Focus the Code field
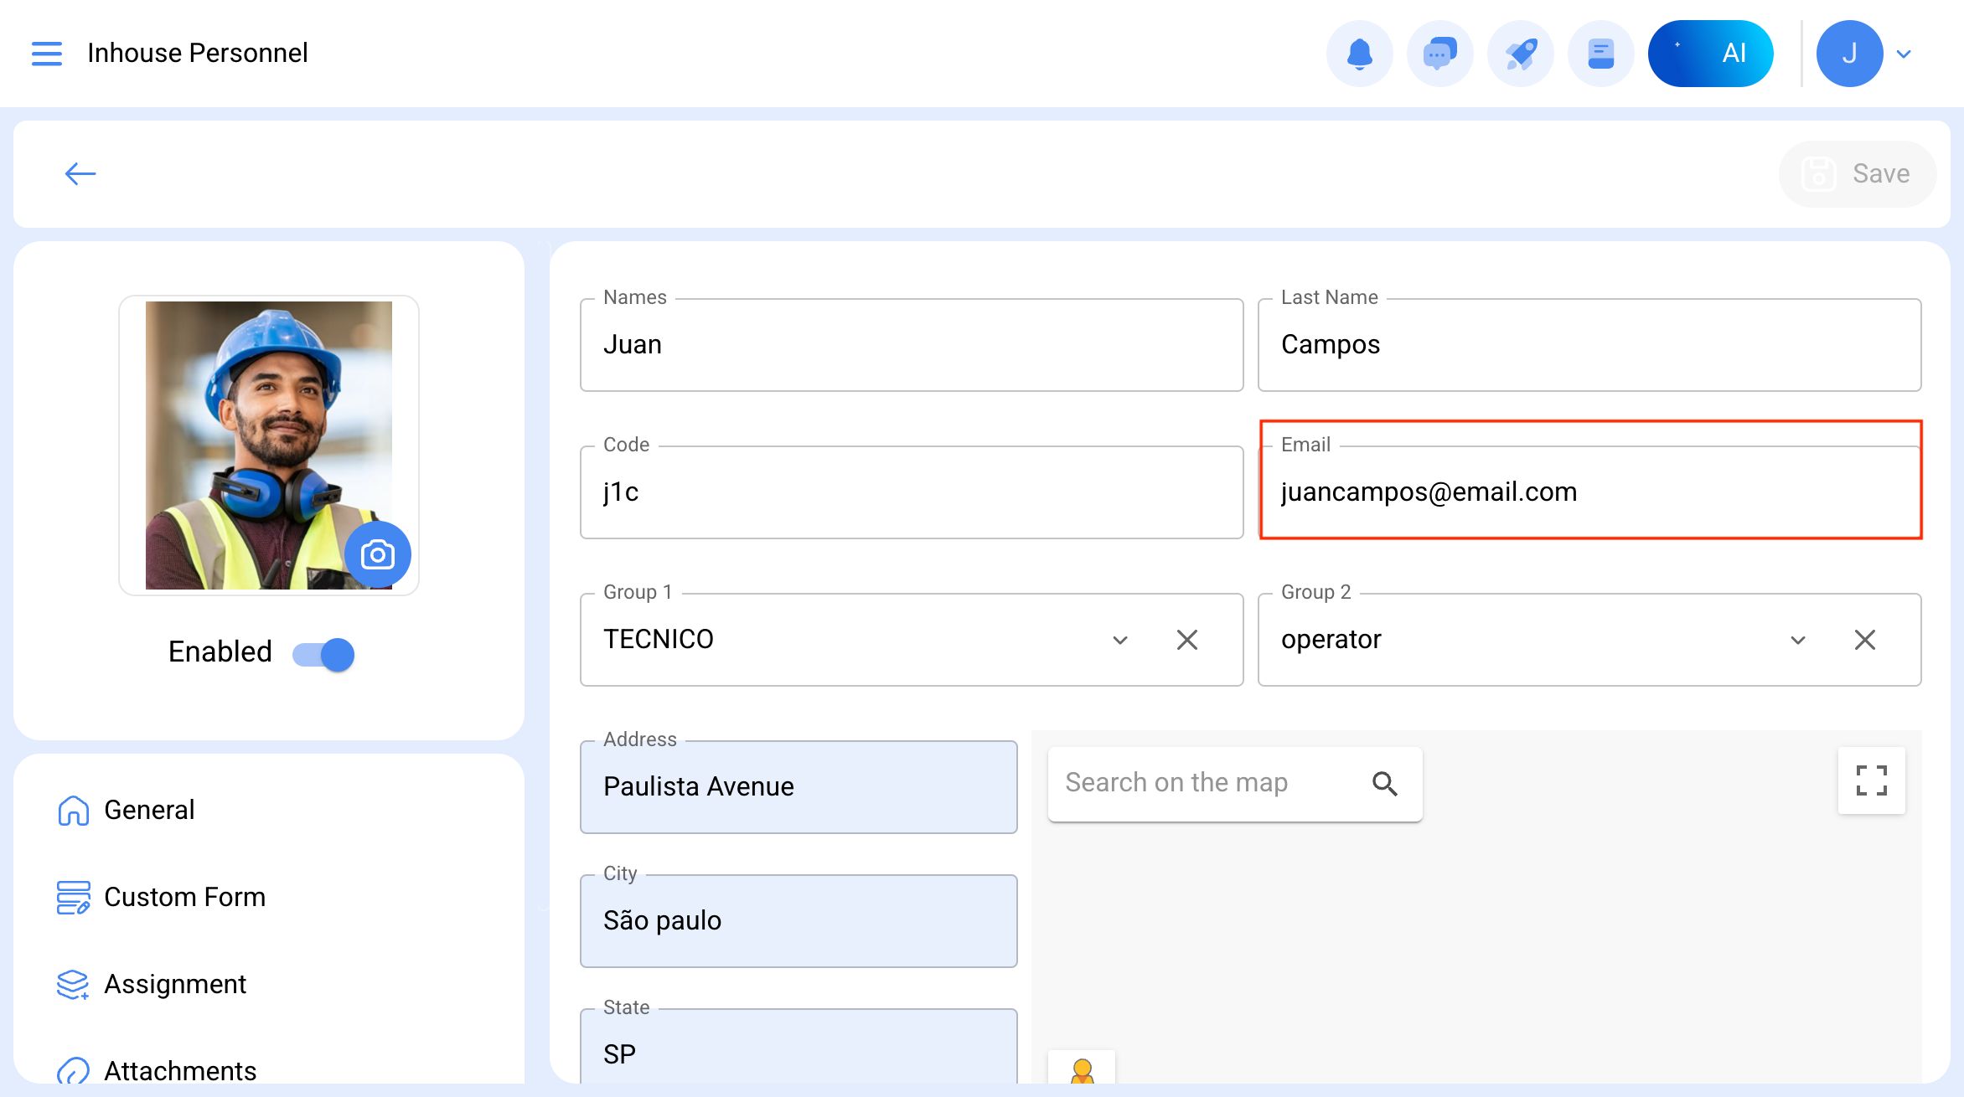Viewport: 1964px width, 1097px height. (912, 492)
